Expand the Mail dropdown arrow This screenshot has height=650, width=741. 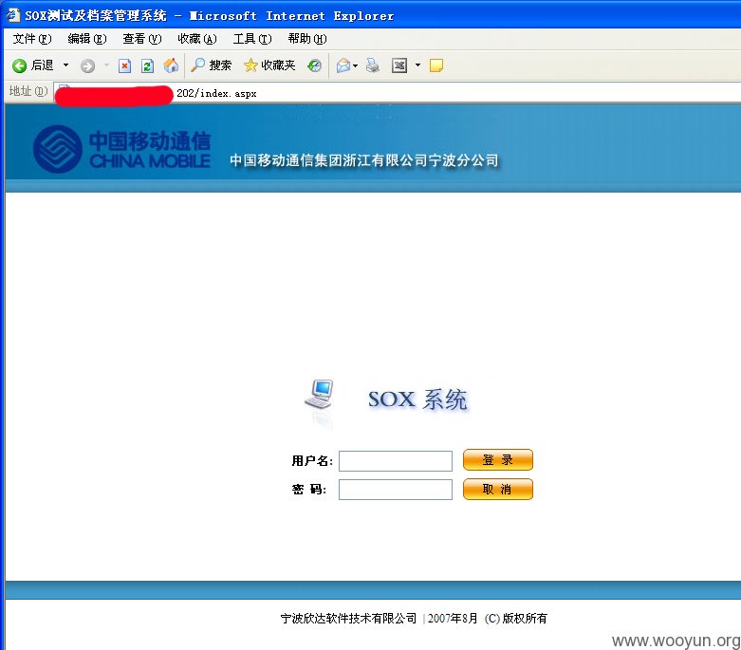[x=356, y=65]
